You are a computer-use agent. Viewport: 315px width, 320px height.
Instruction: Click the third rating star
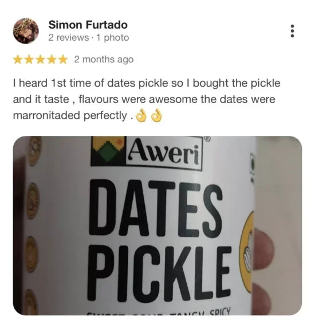[40, 60]
